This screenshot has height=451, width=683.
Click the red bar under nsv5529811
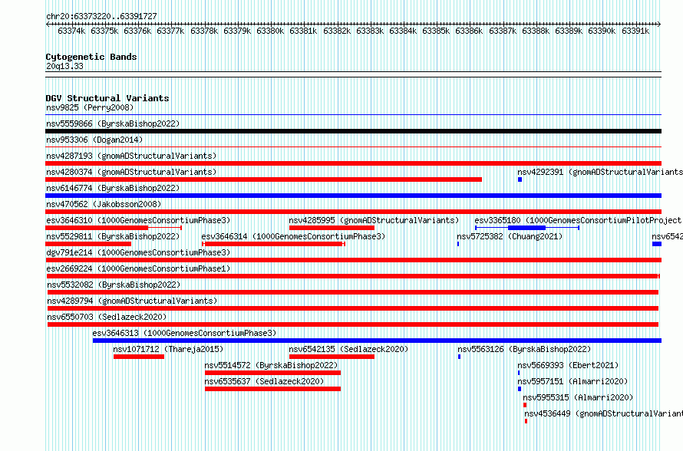pyautogui.click(x=88, y=244)
